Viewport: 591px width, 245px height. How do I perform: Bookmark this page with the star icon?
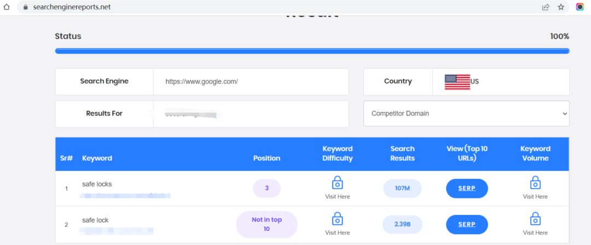561,7
